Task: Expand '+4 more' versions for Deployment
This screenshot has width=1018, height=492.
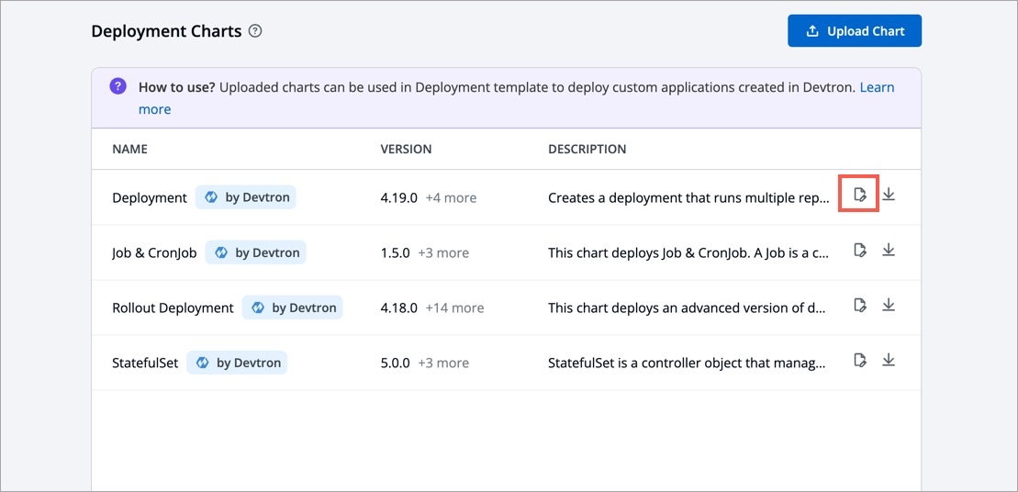Action: point(451,197)
